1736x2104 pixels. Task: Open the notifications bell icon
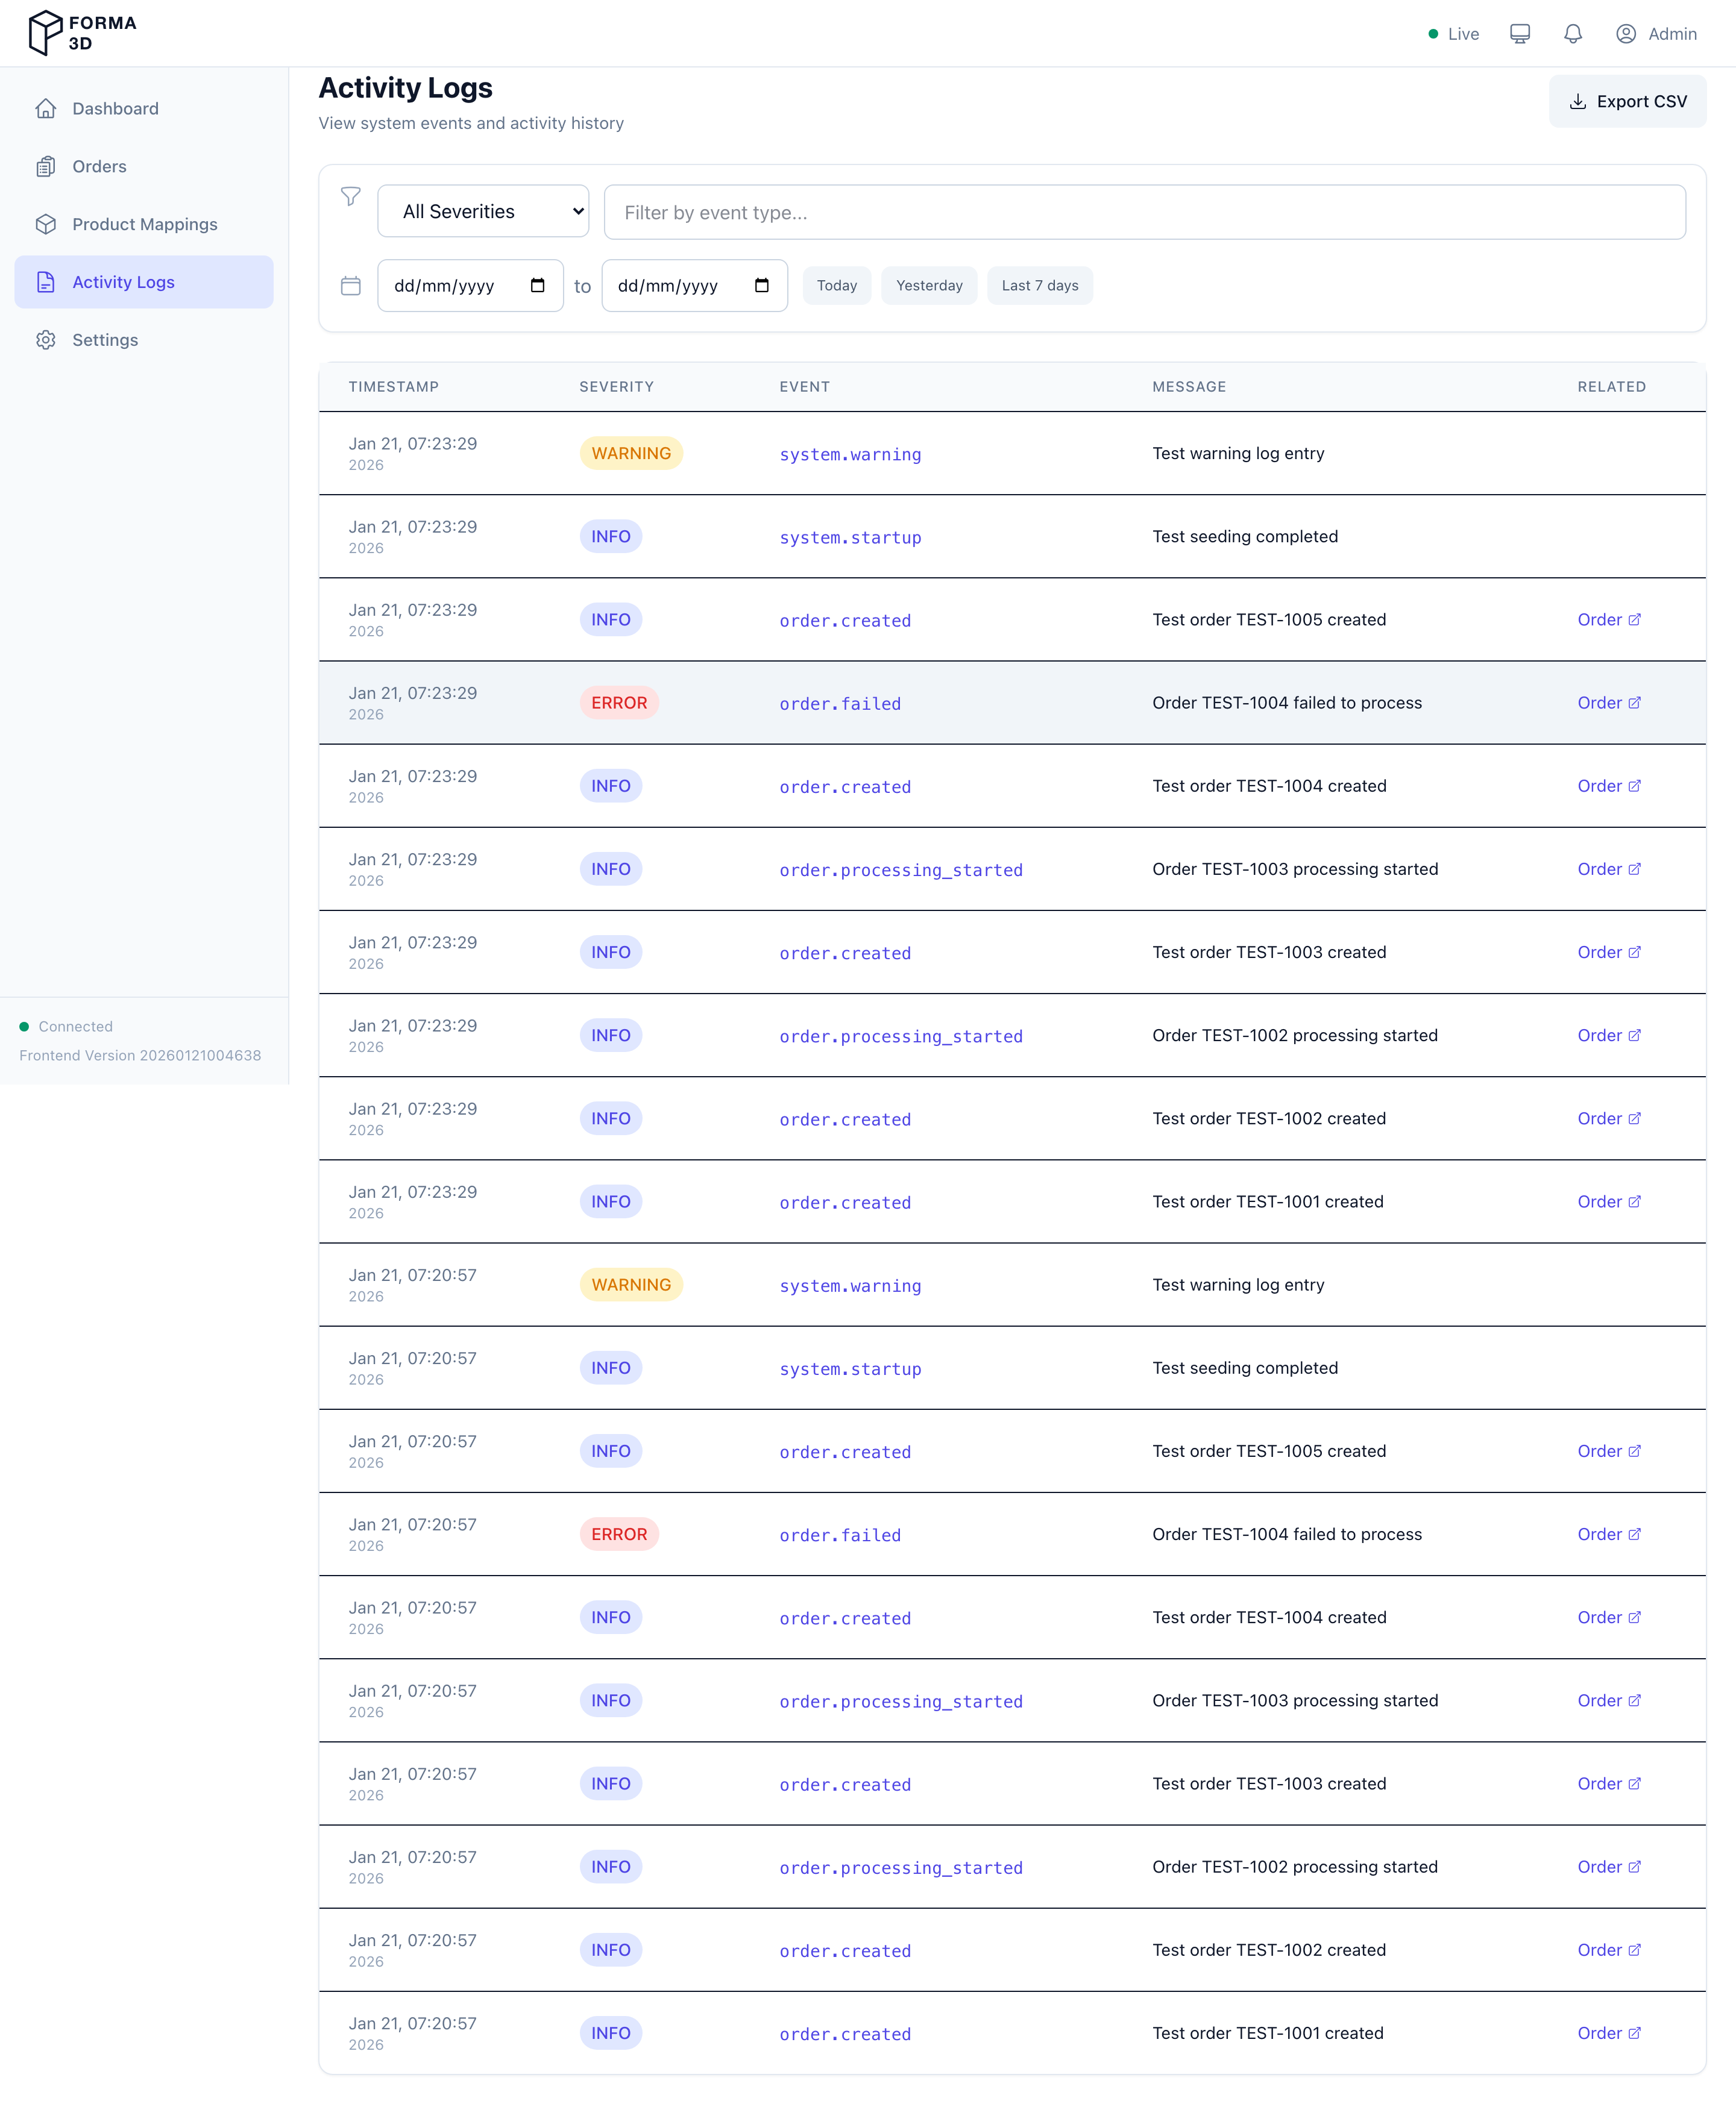tap(1572, 33)
